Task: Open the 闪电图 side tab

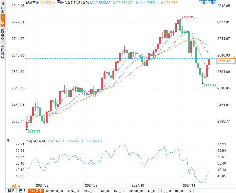Action: (3, 34)
